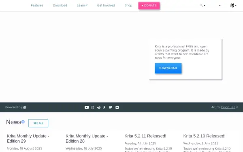Click the See All news button

[x=38, y=123]
